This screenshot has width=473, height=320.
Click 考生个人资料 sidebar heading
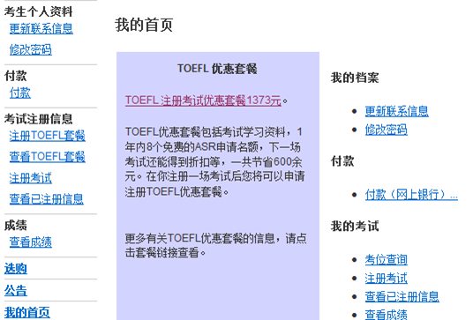point(38,11)
